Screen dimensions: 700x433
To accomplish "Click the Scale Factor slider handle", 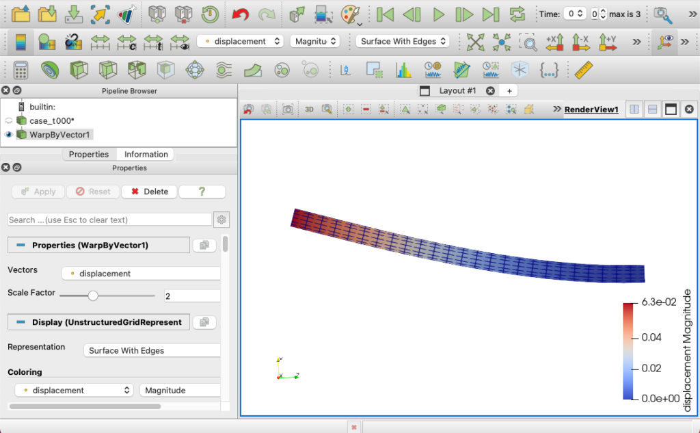I will (x=93, y=296).
